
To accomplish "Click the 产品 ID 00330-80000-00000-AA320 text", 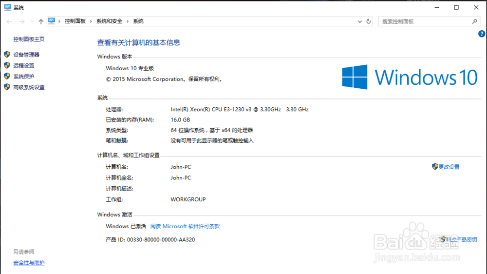I will 150,240.
